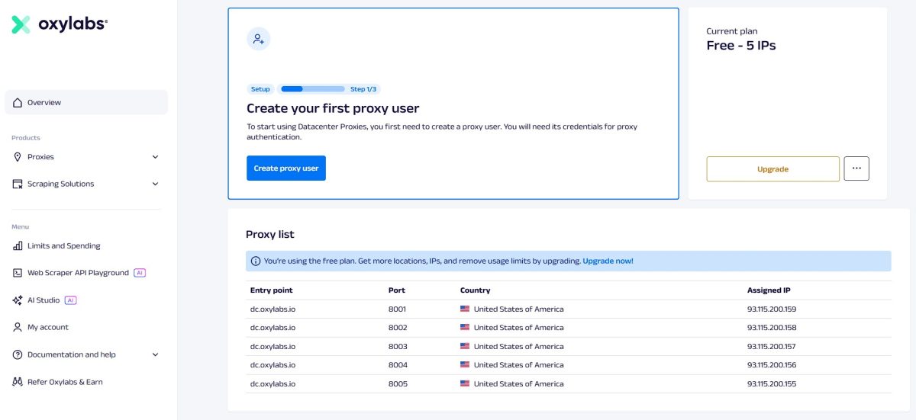Screen dimensions: 916x420
Task: Click the AI Studio sparkle icon
Action: pos(18,300)
